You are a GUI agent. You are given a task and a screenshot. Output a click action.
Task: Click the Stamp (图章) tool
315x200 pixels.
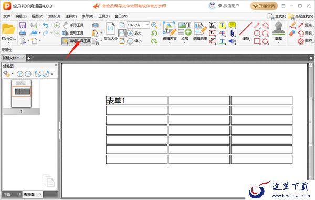278,31
